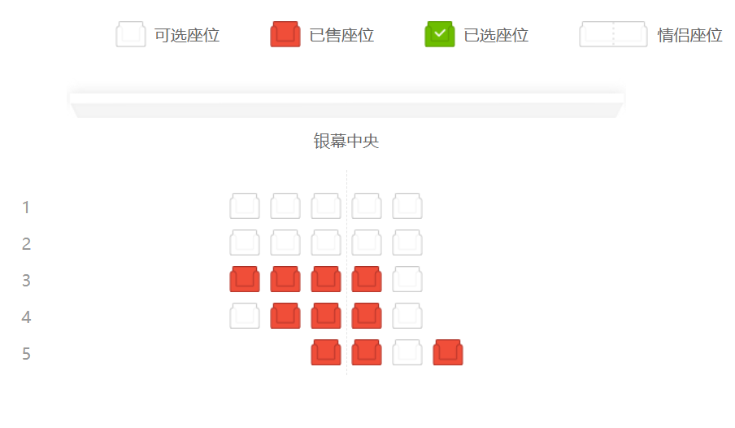Choose the only available seat in row 5
The image size is (735, 428).
point(407,352)
